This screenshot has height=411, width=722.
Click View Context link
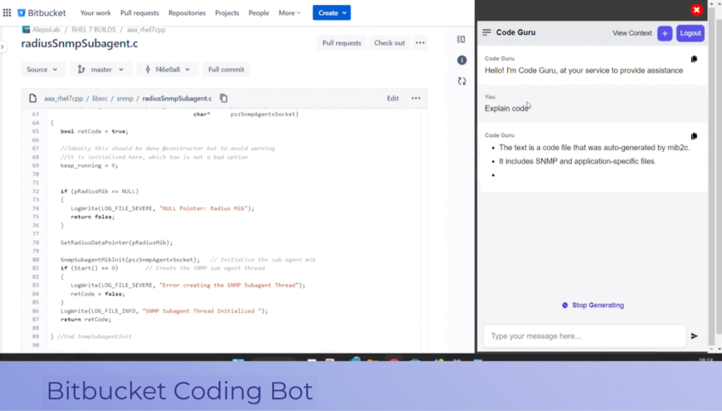[x=632, y=33]
